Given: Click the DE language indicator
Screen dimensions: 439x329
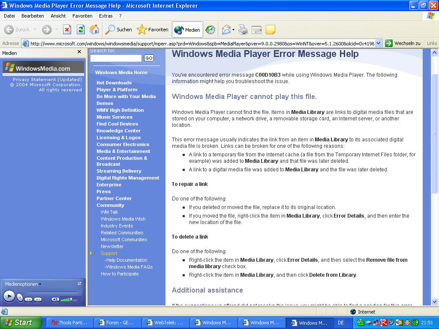Looking at the screenshot, I should click(x=341, y=323).
